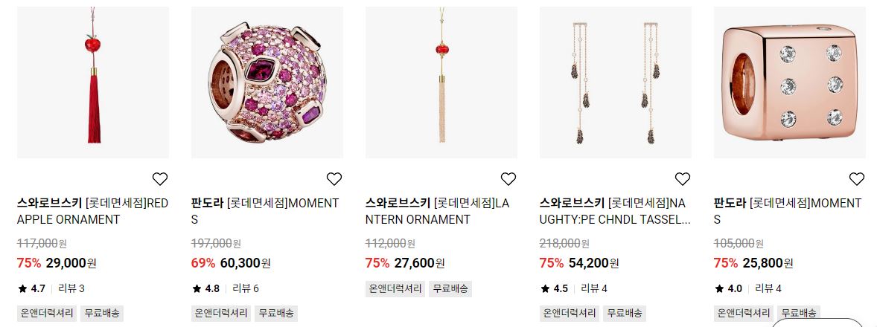The image size is (877, 327).
Task: Wishlist the rose gold dice charm heart
Action: coord(857,179)
